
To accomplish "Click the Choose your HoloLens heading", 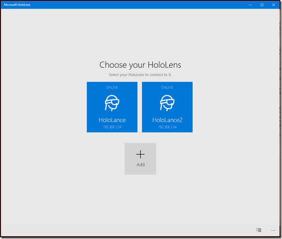I will [140, 65].
